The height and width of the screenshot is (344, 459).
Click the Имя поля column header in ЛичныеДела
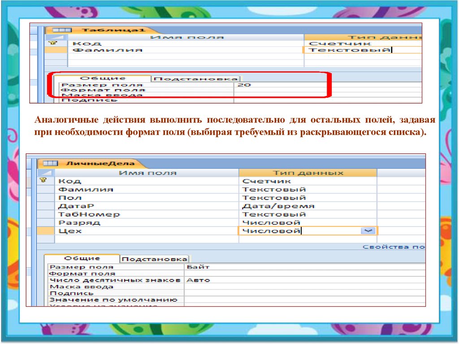[147, 173]
